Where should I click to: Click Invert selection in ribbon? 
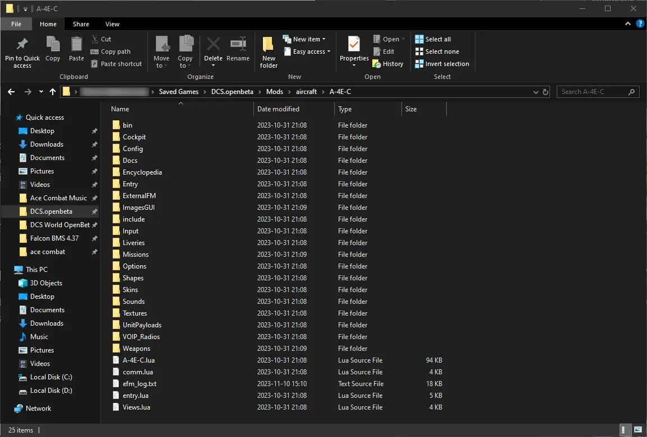(442, 64)
